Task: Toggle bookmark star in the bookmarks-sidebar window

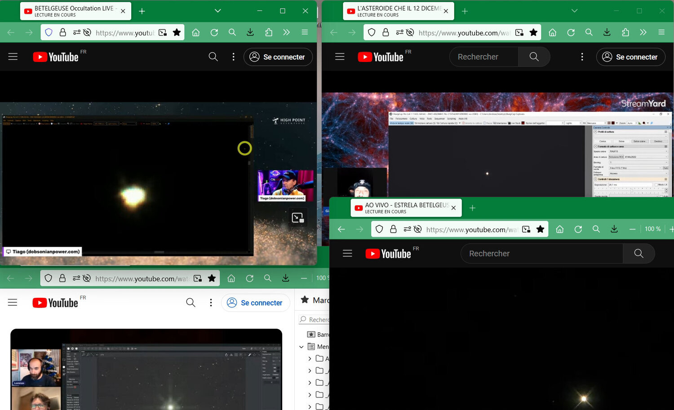Action: click(212, 278)
